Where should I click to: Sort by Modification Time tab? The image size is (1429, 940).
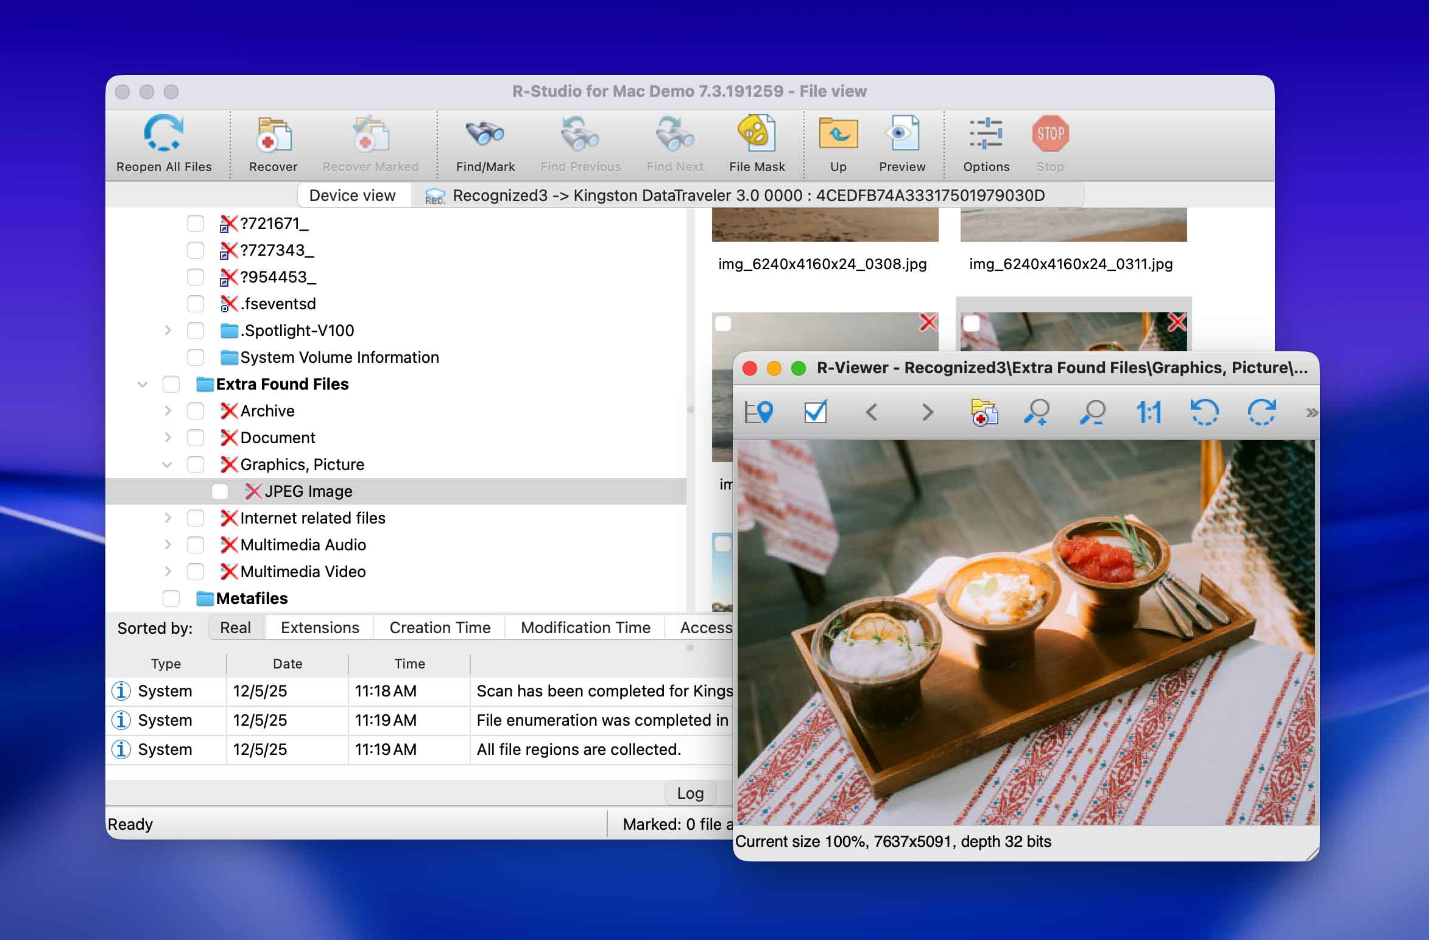585,628
